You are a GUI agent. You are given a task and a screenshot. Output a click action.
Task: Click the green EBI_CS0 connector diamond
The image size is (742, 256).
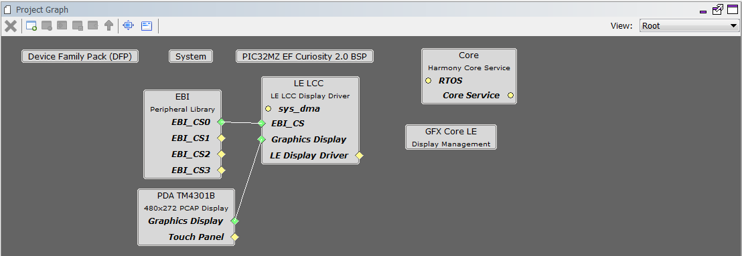(x=221, y=122)
